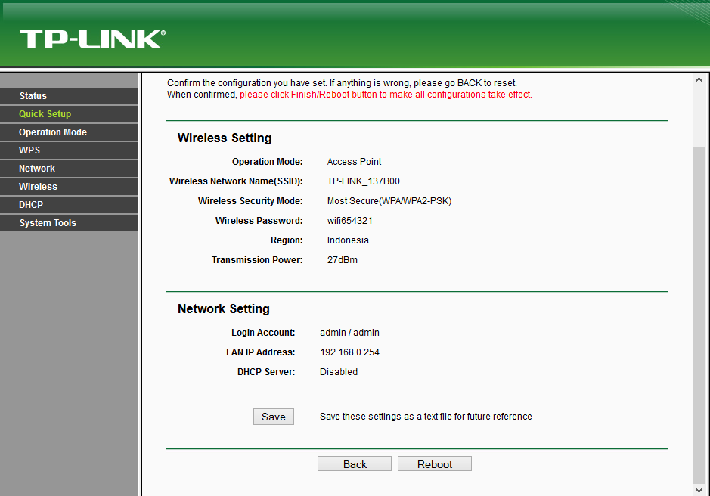Open the DHCP page
The height and width of the screenshot is (496, 710).
tap(31, 204)
